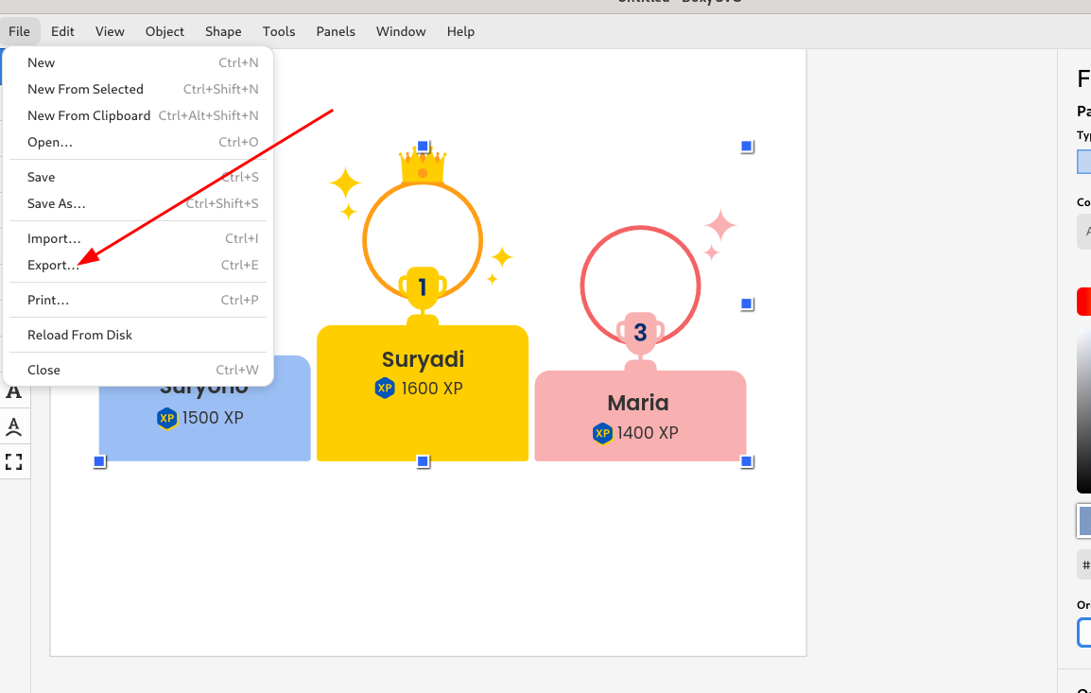Select the Text tool in the toolbar
The image size is (1091, 693).
pos(14,391)
